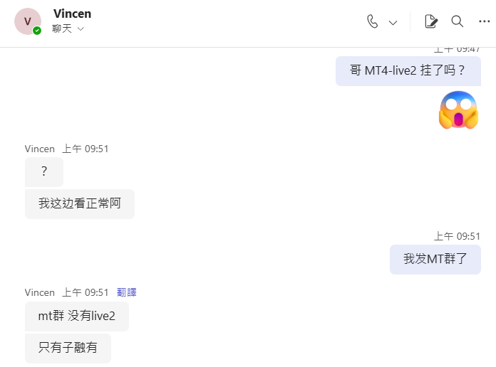Click the Vincen contact name header
Viewport: 496px width, 367px height.
click(73, 14)
